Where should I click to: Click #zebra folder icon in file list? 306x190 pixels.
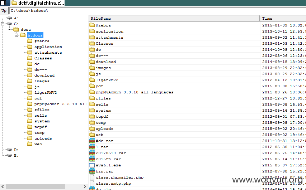point(92,25)
